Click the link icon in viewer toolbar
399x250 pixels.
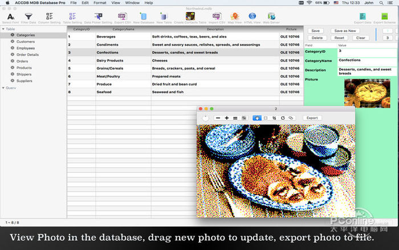(x=291, y=118)
